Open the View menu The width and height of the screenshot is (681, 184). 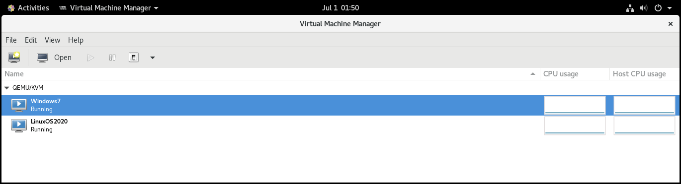52,40
